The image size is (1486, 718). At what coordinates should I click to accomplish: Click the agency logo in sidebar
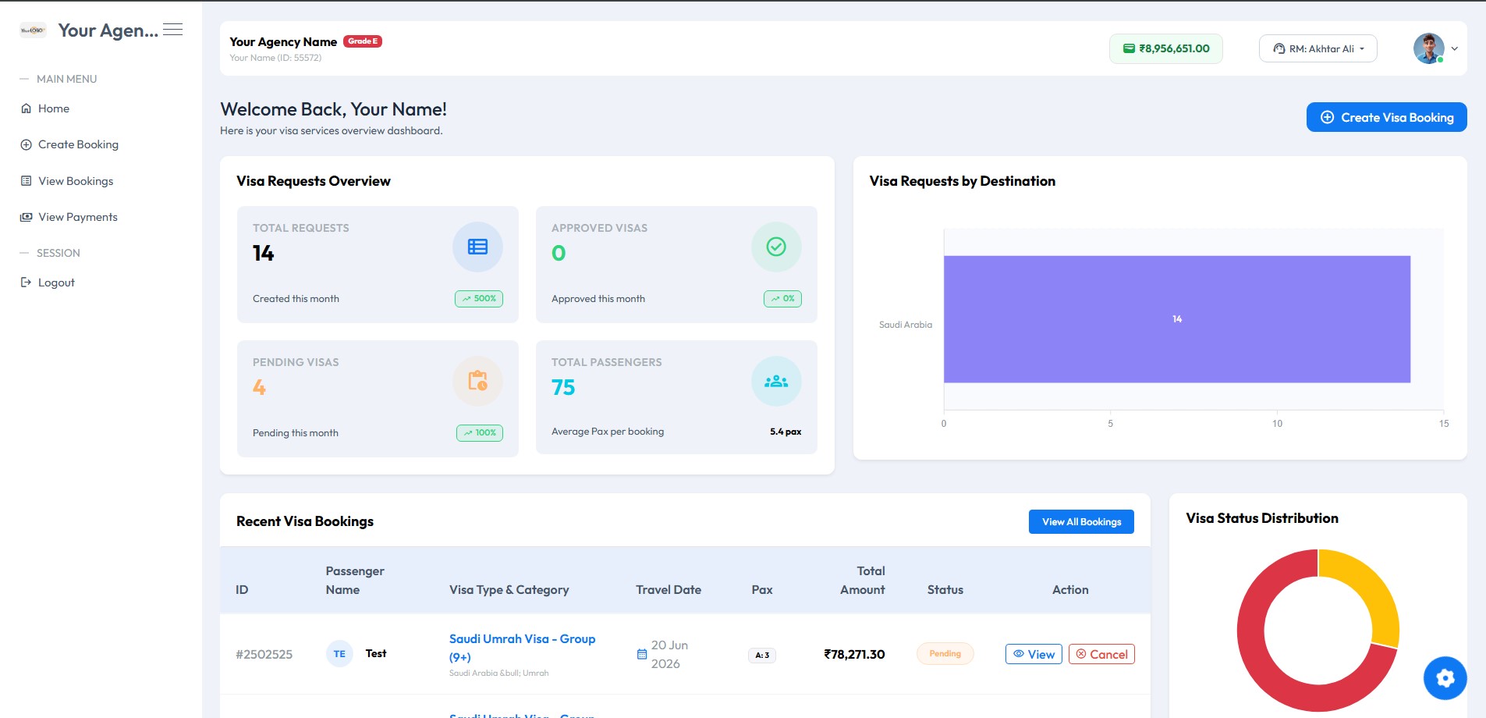pyautogui.click(x=33, y=30)
